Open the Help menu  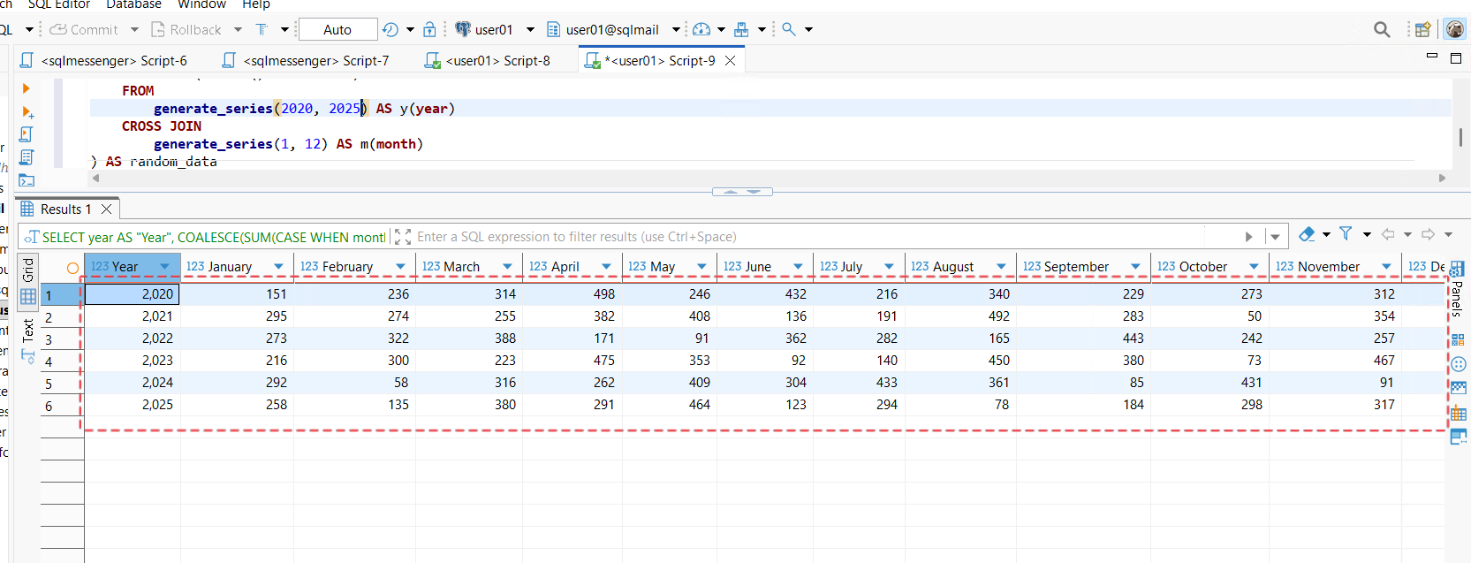tap(256, 4)
